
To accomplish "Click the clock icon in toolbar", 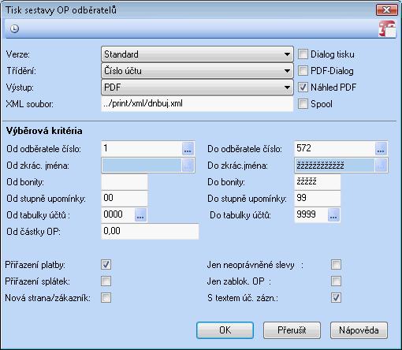I will click(x=14, y=28).
